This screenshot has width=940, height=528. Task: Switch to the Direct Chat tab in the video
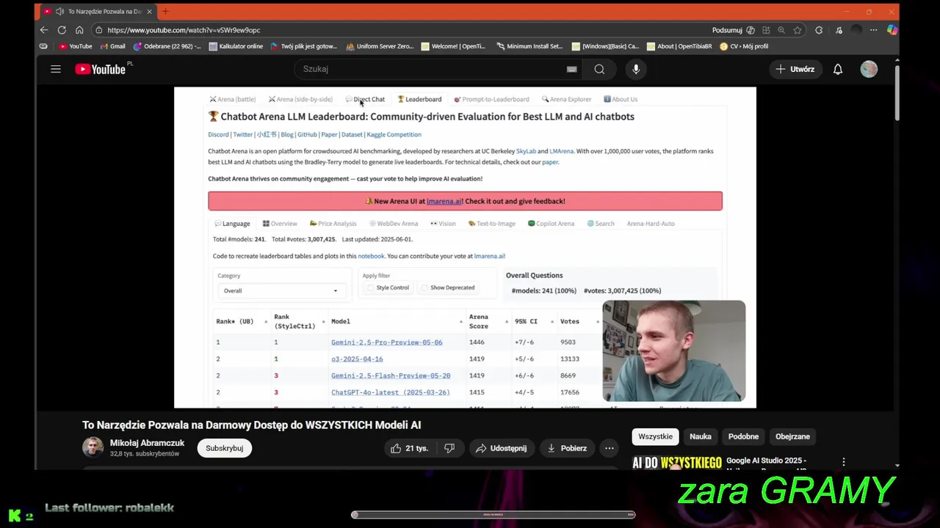pyautogui.click(x=365, y=99)
